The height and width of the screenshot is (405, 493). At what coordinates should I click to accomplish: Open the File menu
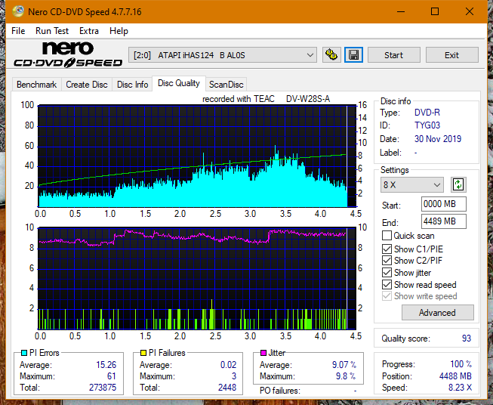[18, 31]
